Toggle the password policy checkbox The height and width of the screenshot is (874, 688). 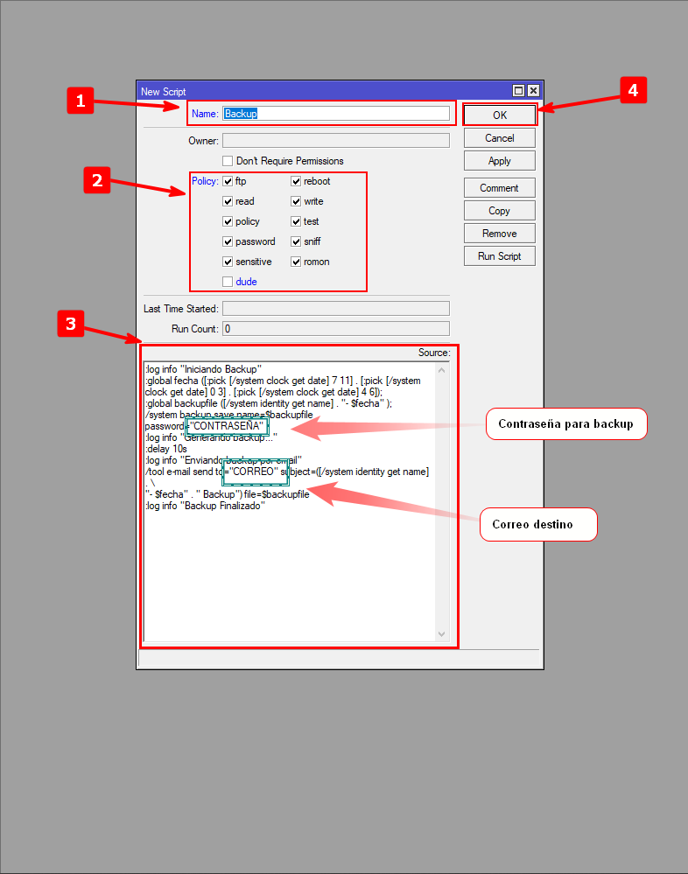pyautogui.click(x=228, y=241)
